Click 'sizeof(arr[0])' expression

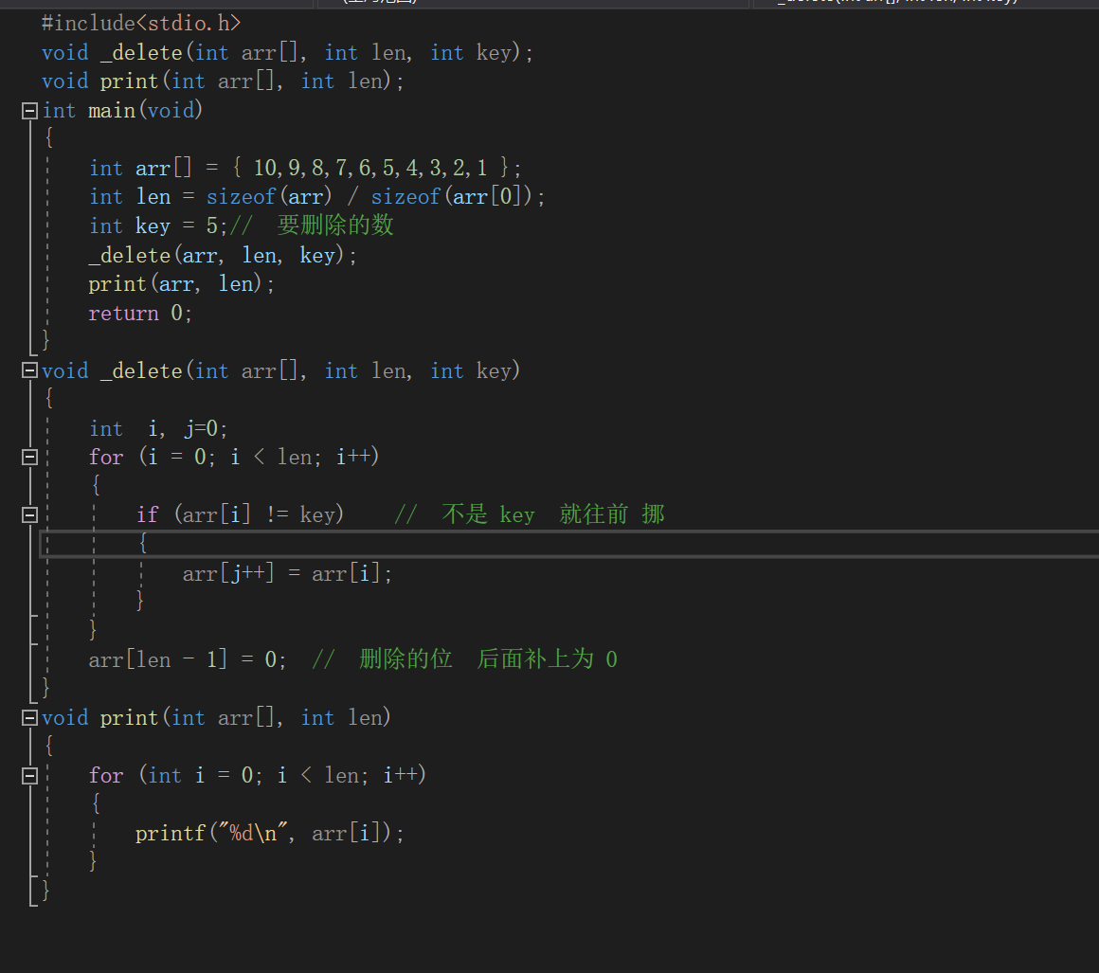451,196
